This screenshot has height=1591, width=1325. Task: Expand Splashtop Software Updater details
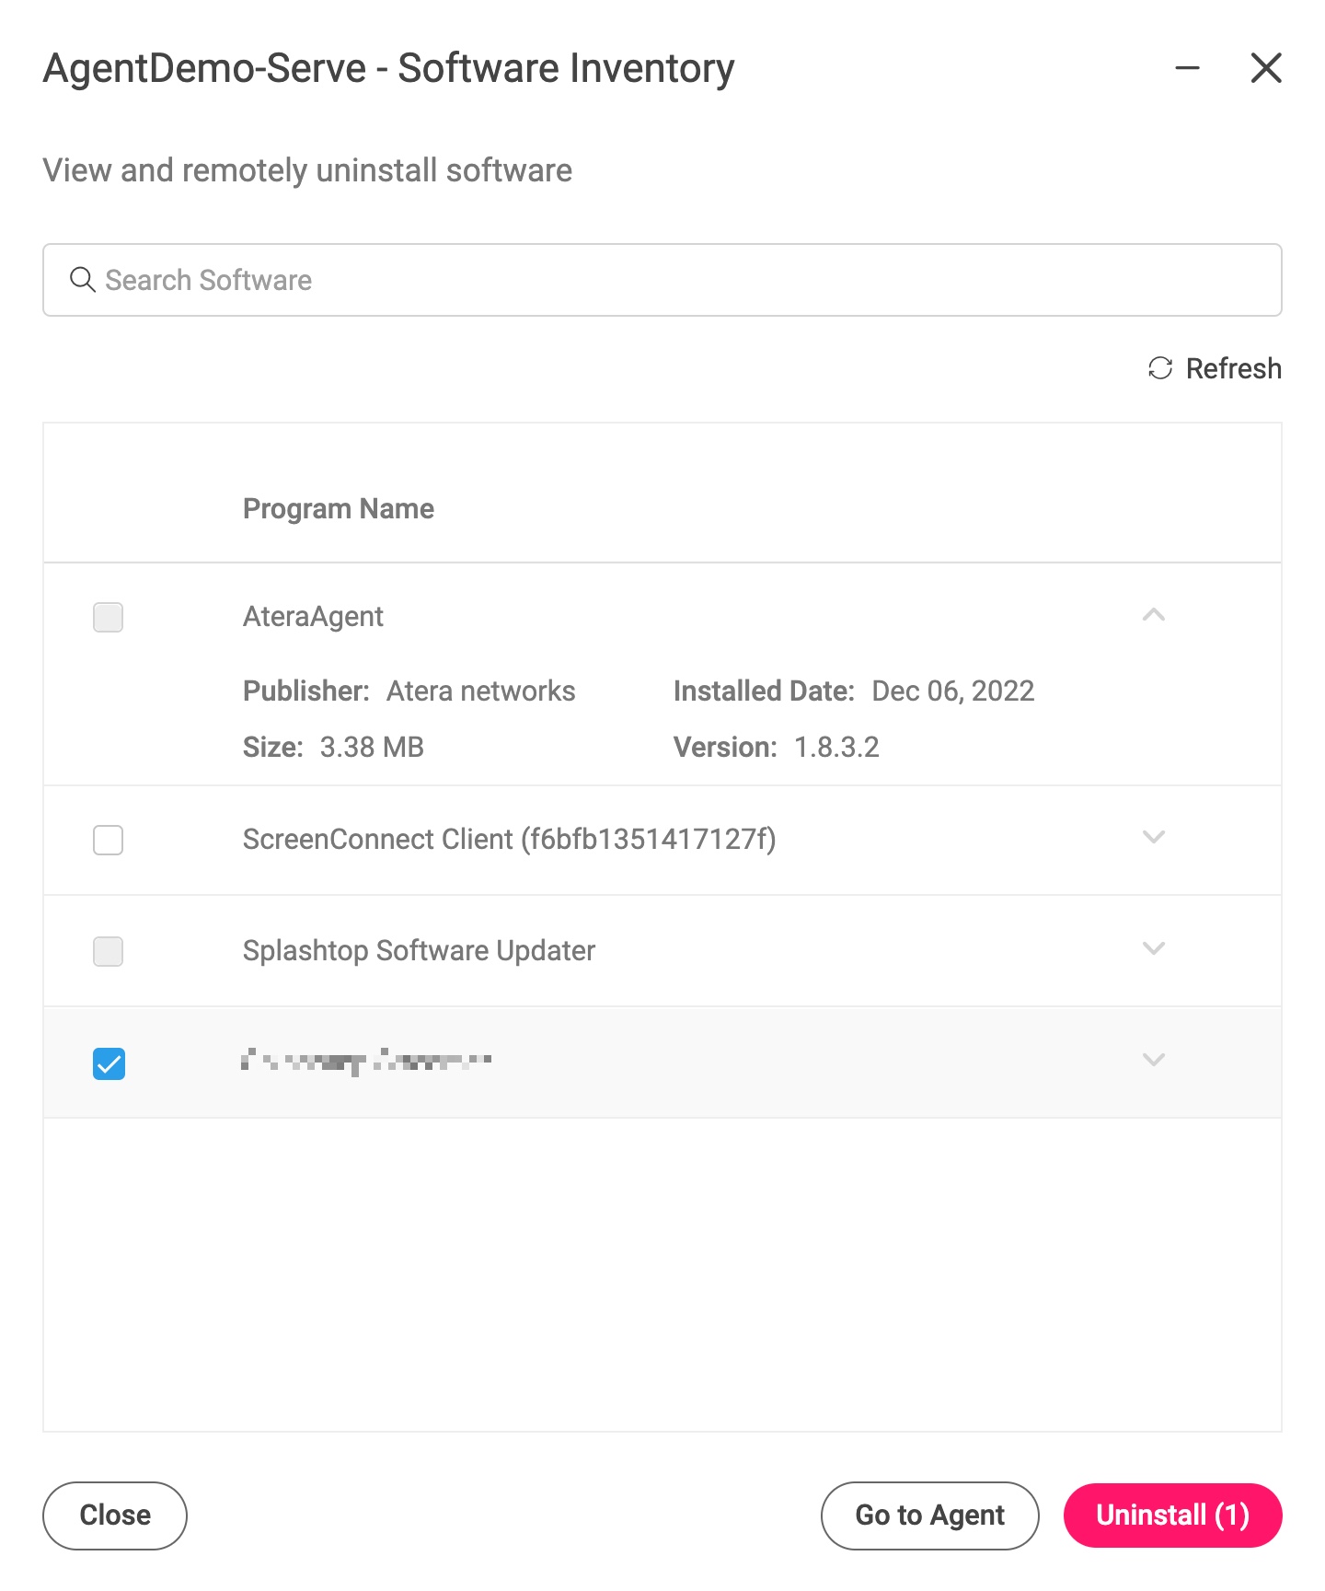coord(1154,948)
